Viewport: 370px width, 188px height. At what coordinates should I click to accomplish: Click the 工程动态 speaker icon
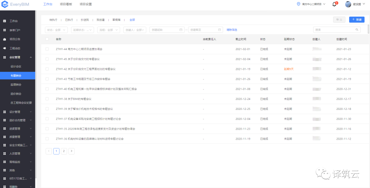pos(4,48)
